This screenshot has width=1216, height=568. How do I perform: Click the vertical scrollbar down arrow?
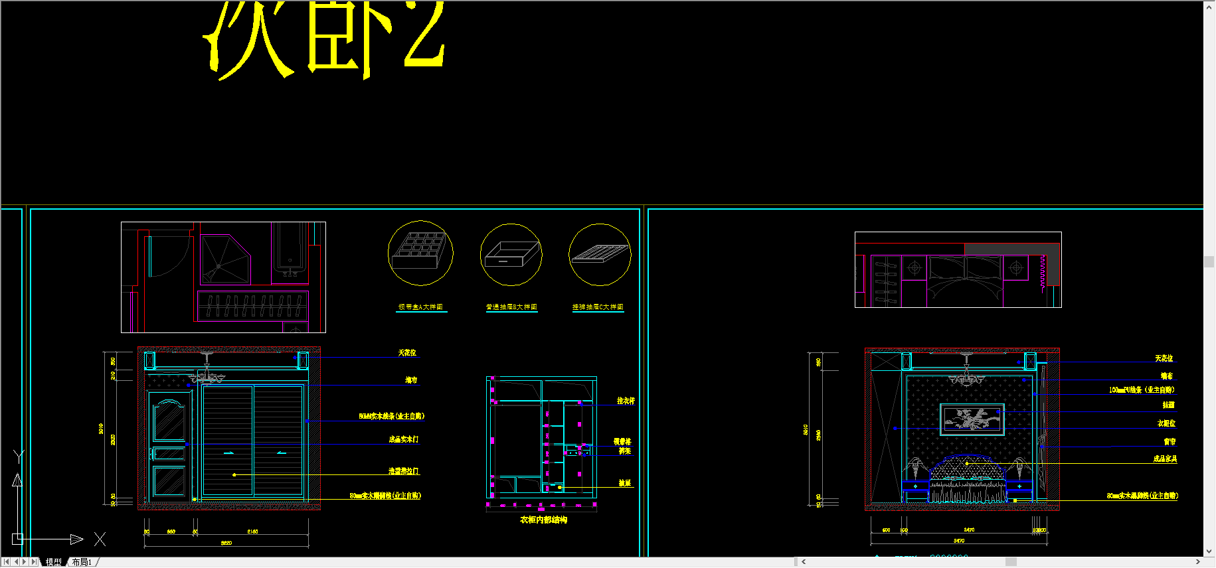[x=1209, y=551]
